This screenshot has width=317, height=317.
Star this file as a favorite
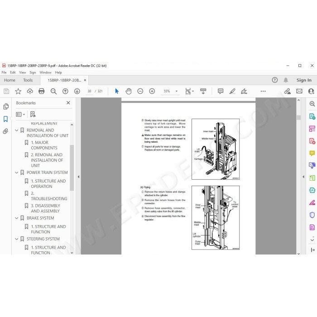pos(18,91)
